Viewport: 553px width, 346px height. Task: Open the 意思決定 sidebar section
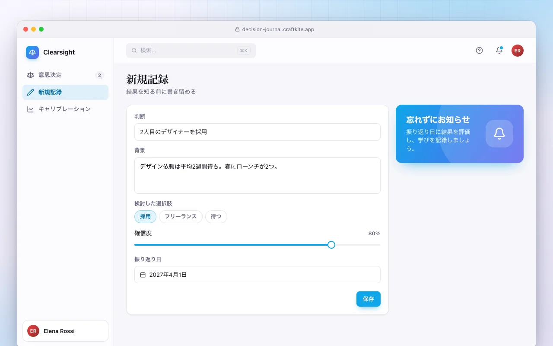click(65, 75)
